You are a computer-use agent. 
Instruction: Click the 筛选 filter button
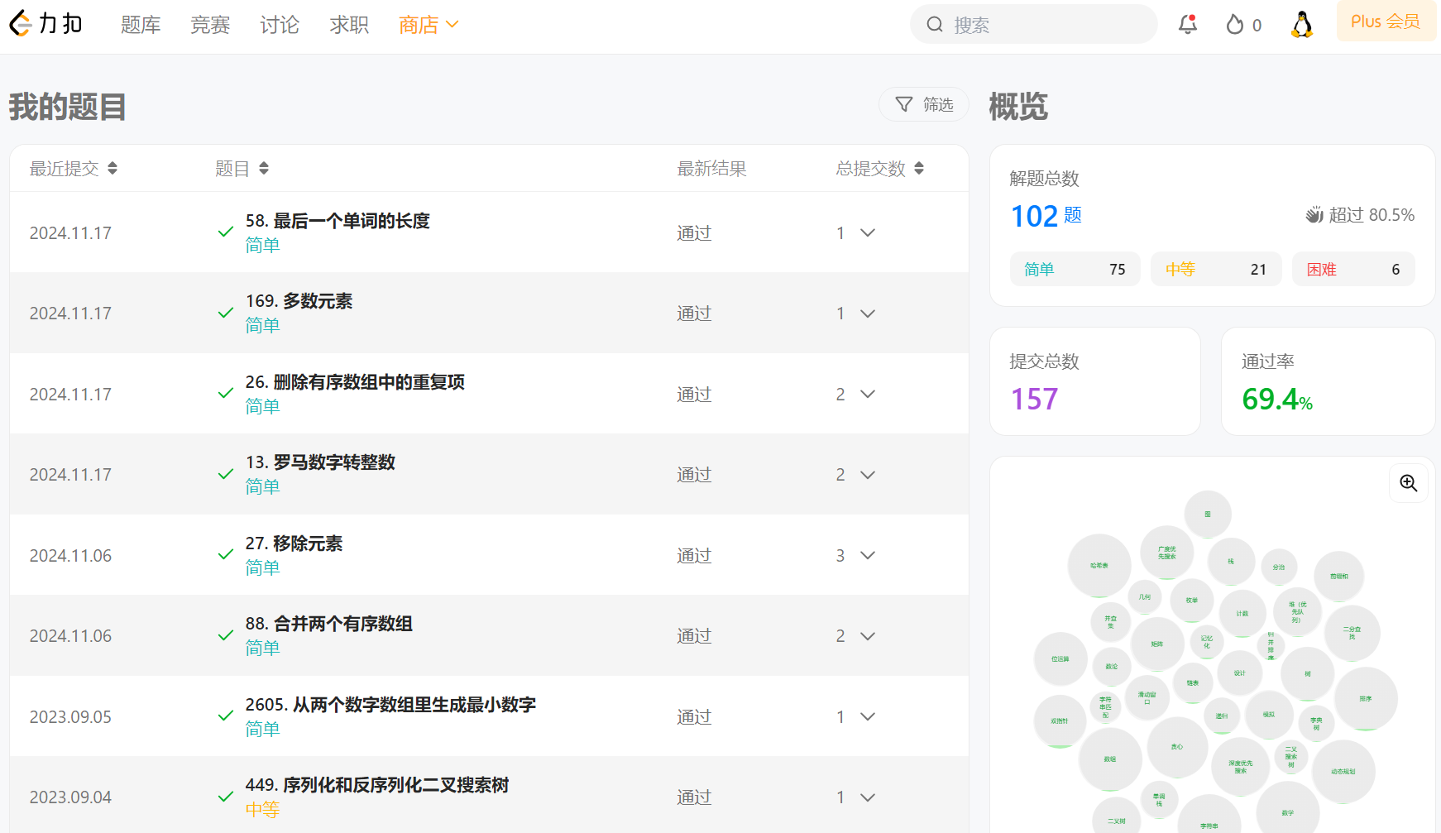924,104
